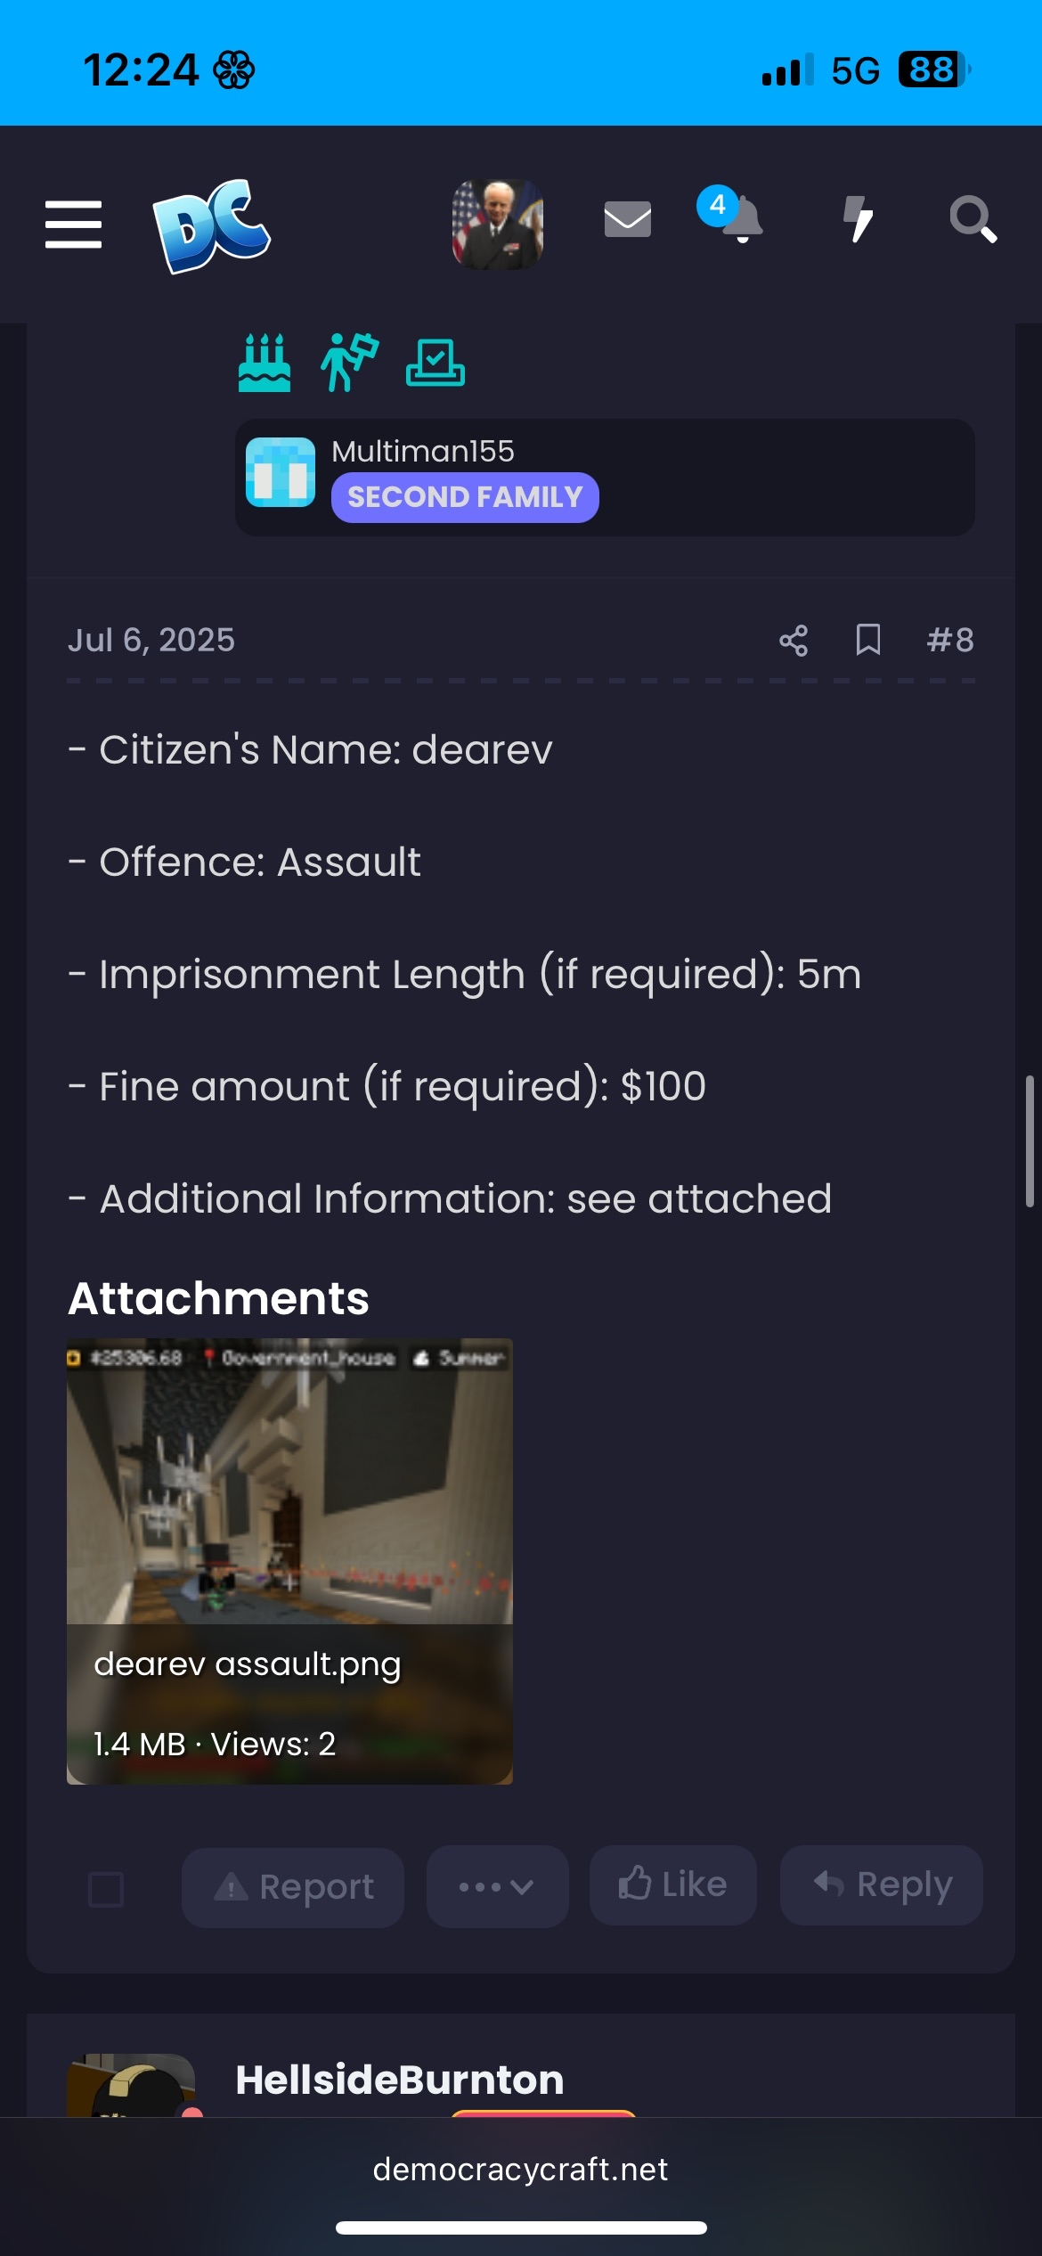Share post #8 via share icon
The width and height of the screenshot is (1042, 2256).
[x=794, y=640]
